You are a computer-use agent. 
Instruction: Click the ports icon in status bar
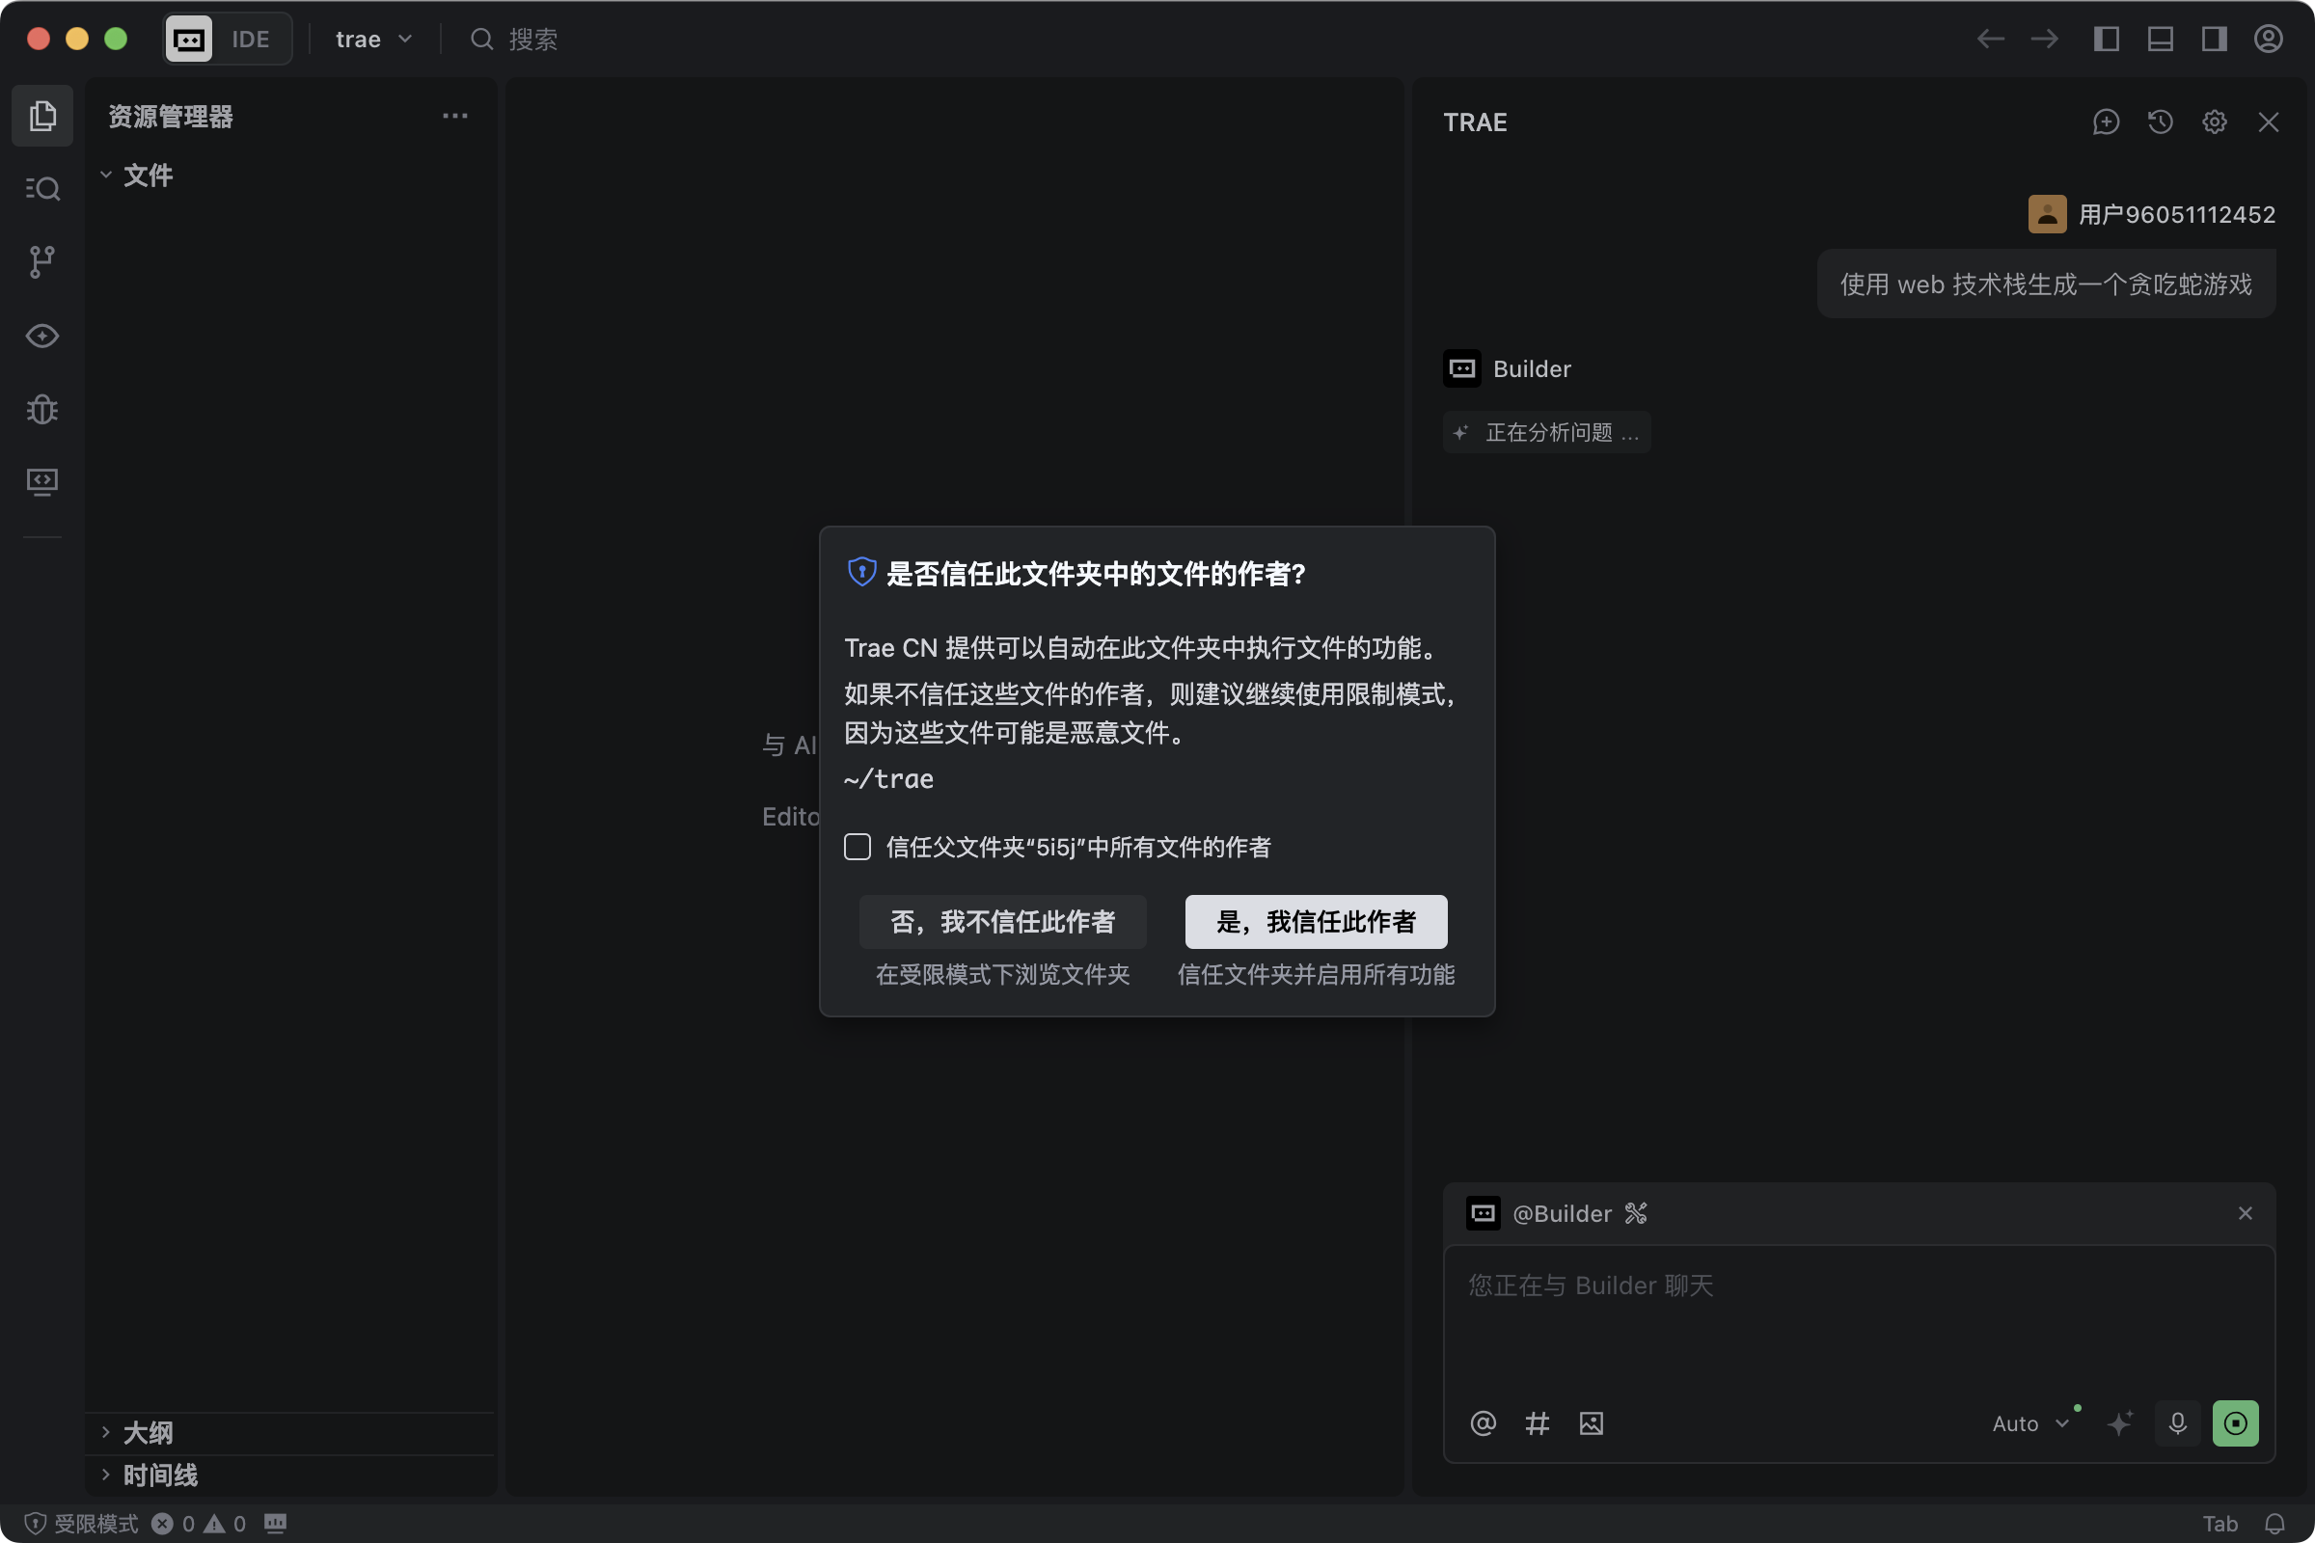click(x=276, y=1524)
